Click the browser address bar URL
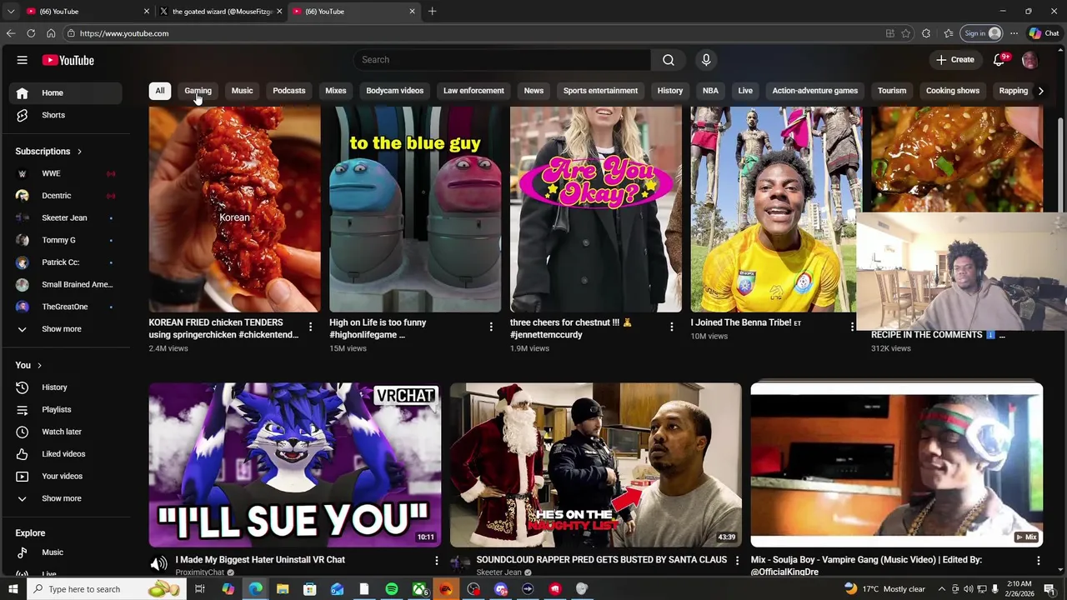Image resolution: width=1067 pixels, height=600 pixels. coord(124,33)
